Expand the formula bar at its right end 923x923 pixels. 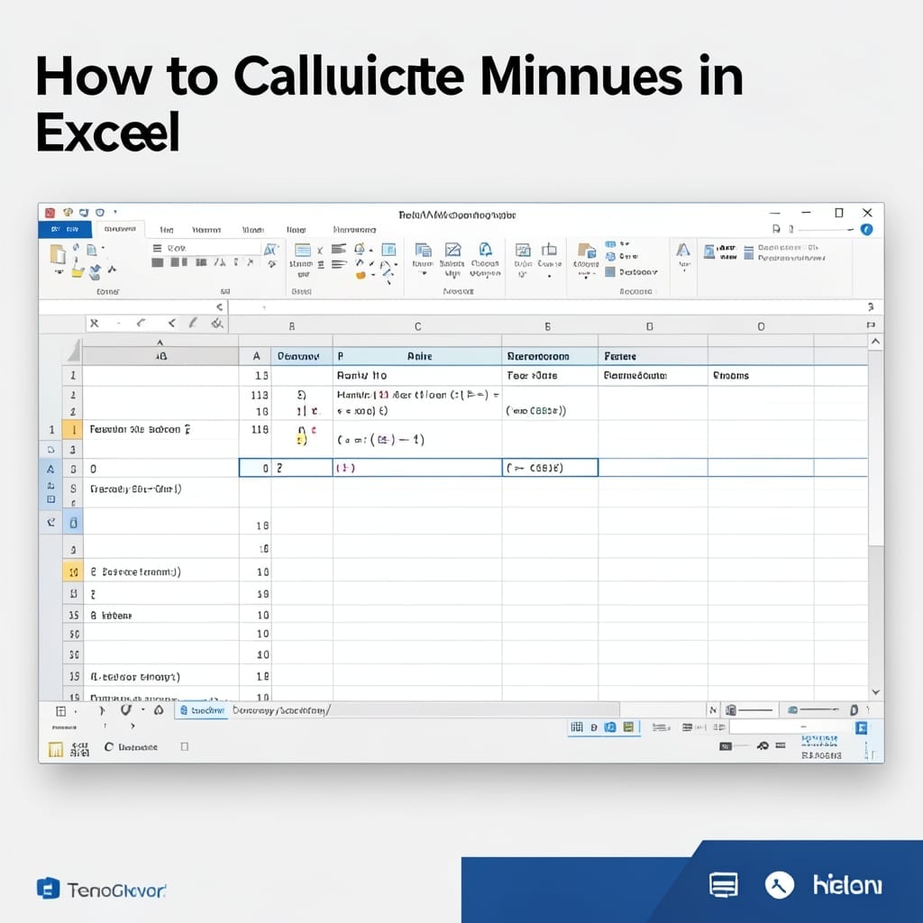point(871,306)
